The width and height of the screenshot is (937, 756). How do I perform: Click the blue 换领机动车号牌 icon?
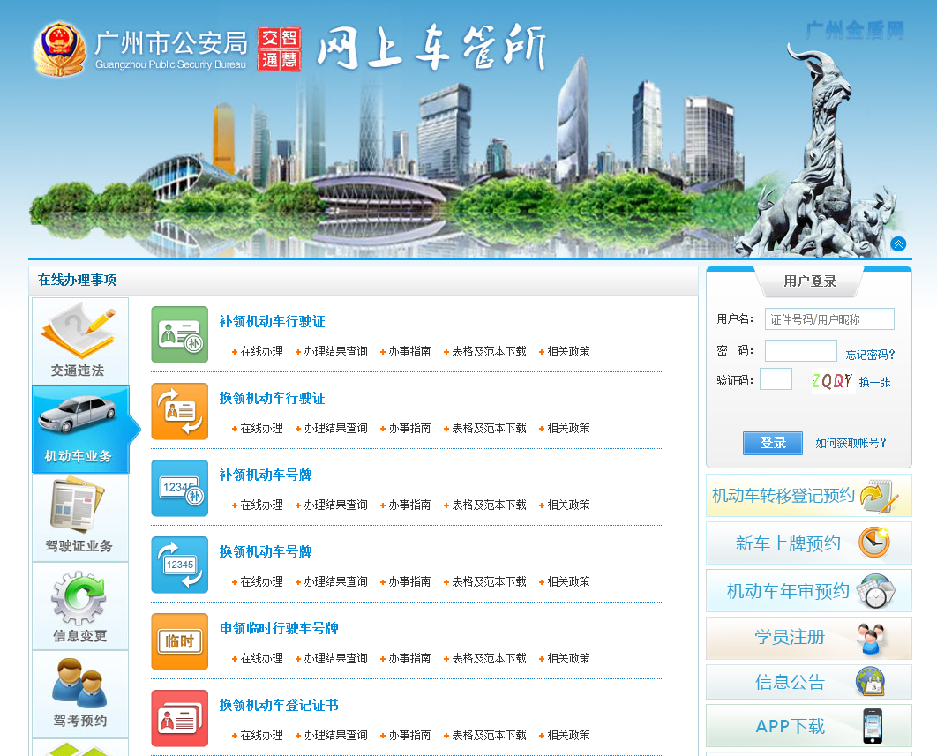[x=179, y=565]
